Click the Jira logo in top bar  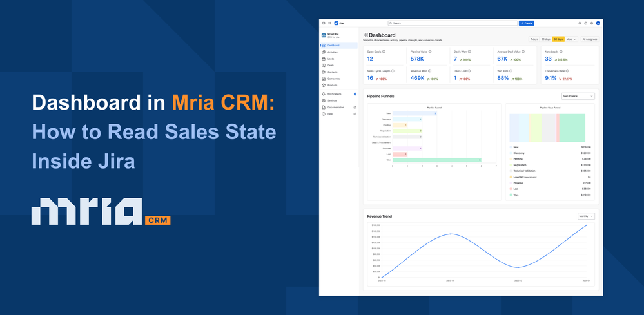point(338,23)
